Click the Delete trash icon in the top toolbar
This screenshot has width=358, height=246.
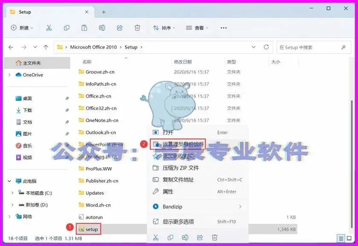click(137, 28)
